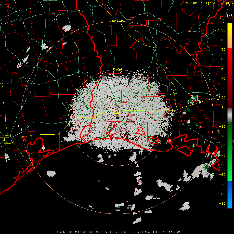Click the NEXLAB-College of DuPage credit text

(209, 3)
